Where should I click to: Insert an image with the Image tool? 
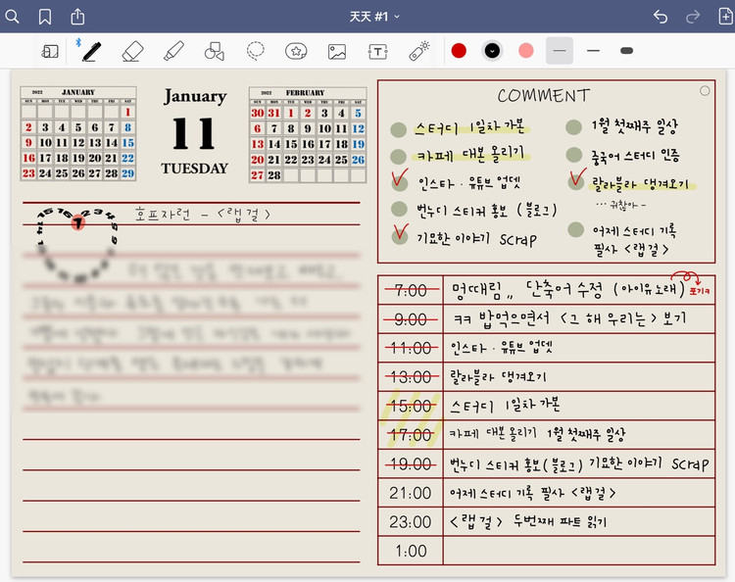(336, 51)
